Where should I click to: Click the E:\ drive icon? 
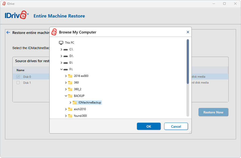coord(66,63)
